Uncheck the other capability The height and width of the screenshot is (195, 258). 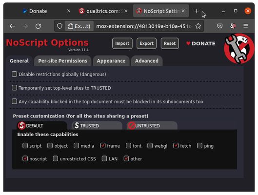[126, 158]
